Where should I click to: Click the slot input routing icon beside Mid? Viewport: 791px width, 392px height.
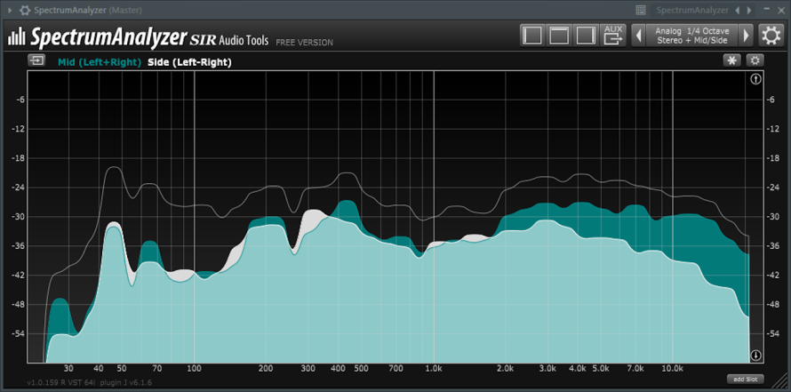coord(36,60)
